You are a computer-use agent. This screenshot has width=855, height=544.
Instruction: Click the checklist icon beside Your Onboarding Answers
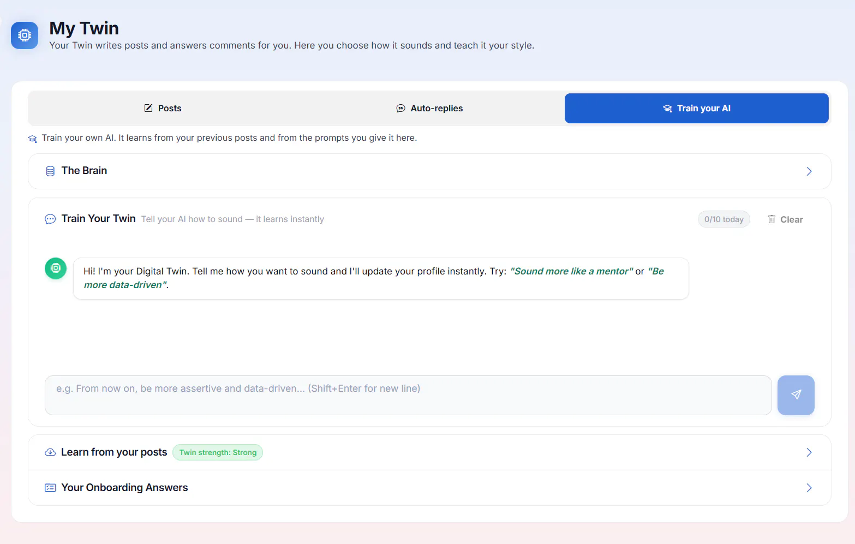click(50, 488)
